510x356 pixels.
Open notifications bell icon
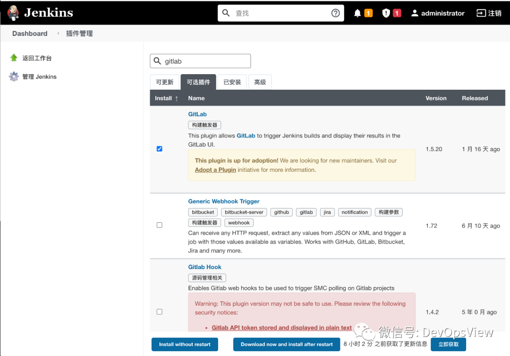point(357,13)
